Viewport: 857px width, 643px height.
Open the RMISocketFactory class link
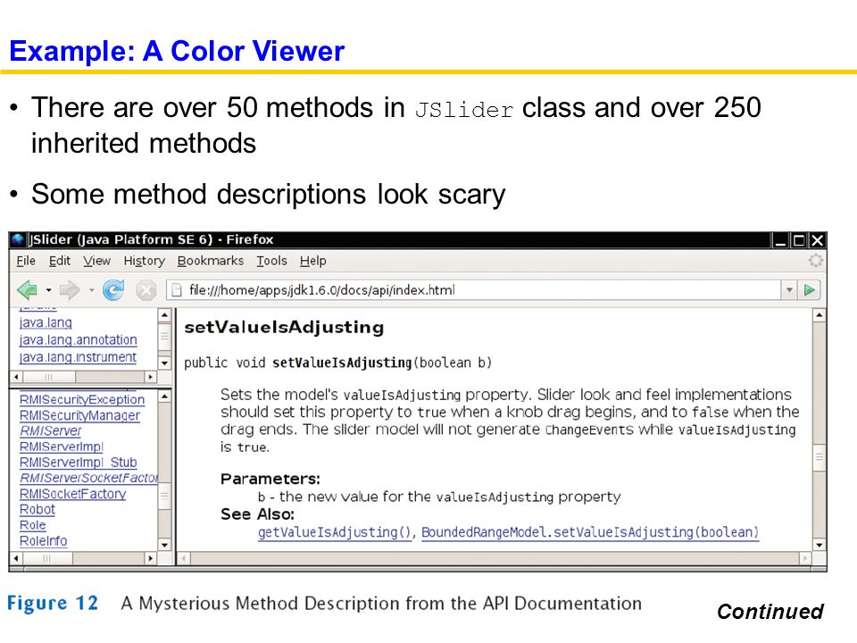pyautogui.click(x=72, y=494)
